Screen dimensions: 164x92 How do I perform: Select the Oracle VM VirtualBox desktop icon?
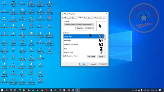click(40, 50)
